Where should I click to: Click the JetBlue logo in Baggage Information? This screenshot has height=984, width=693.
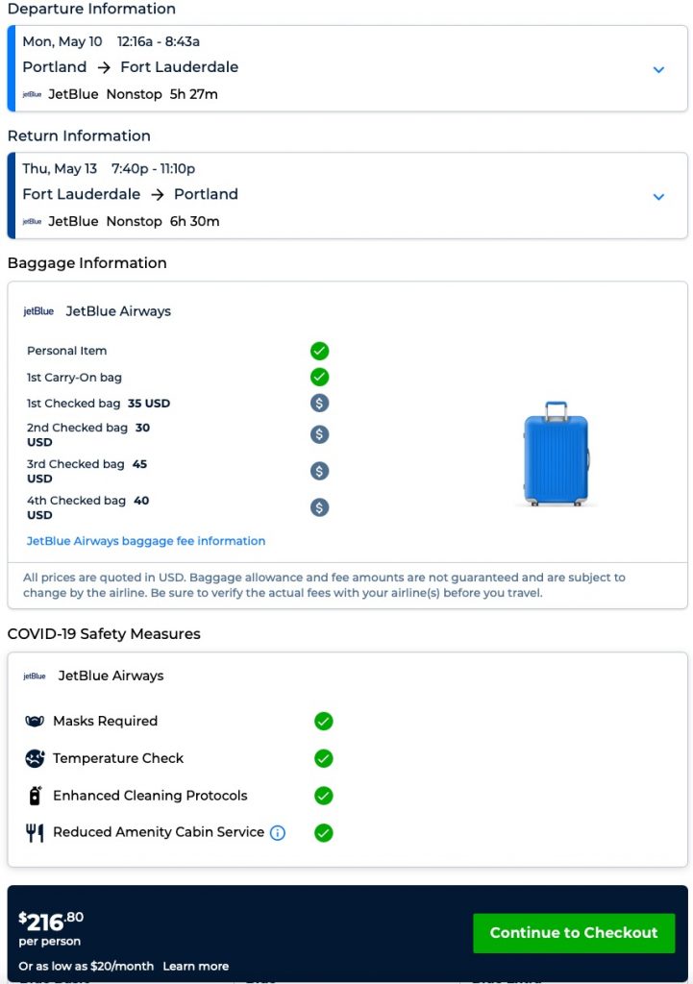[38, 311]
